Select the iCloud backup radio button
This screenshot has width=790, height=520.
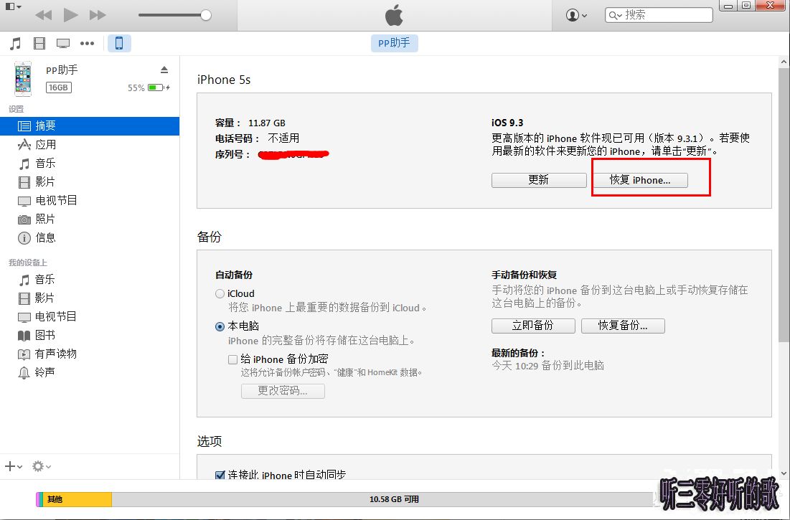tap(219, 293)
